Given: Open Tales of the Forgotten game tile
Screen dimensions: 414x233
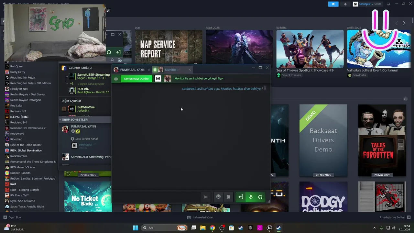Looking at the screenshot, I should (x=382, y=140).
